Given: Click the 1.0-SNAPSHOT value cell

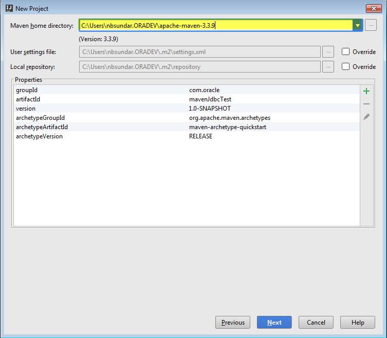Looking at the screenshot, I should [x=210, y=109].
